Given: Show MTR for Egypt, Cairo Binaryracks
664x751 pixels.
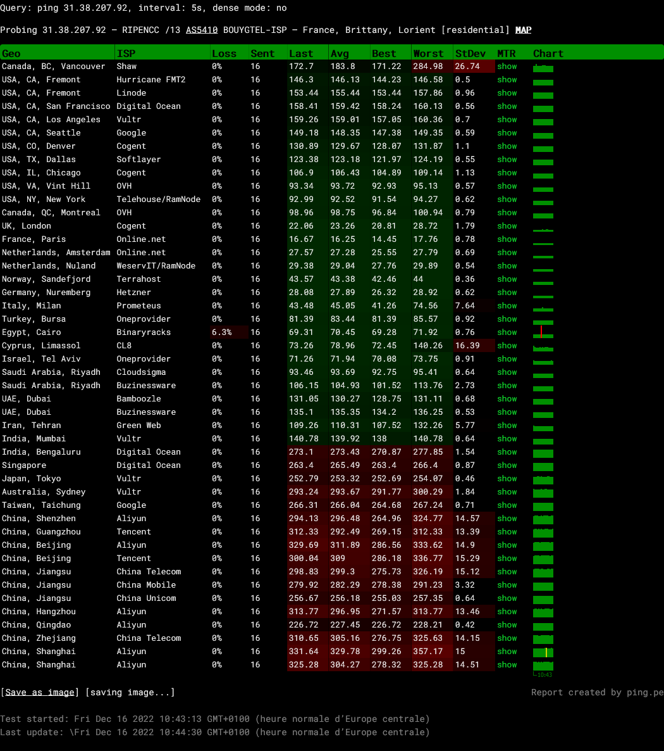Looking at the screenshot, I should 507,332.
